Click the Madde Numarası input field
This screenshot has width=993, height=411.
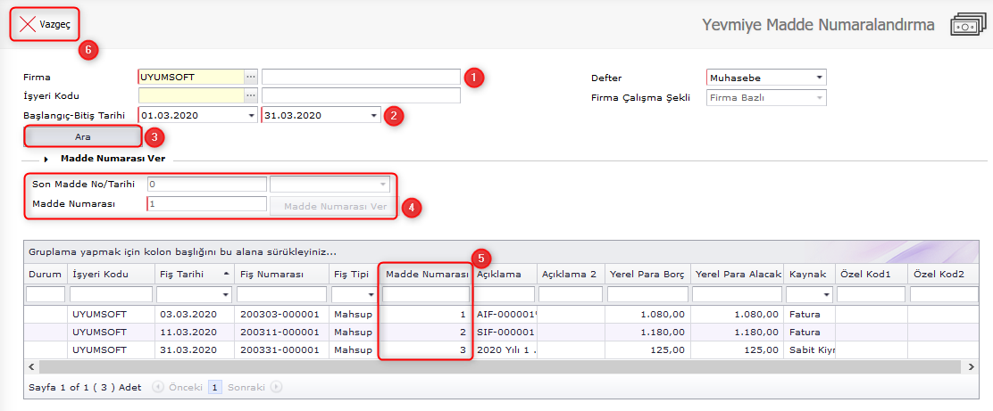tap(207, 204)
